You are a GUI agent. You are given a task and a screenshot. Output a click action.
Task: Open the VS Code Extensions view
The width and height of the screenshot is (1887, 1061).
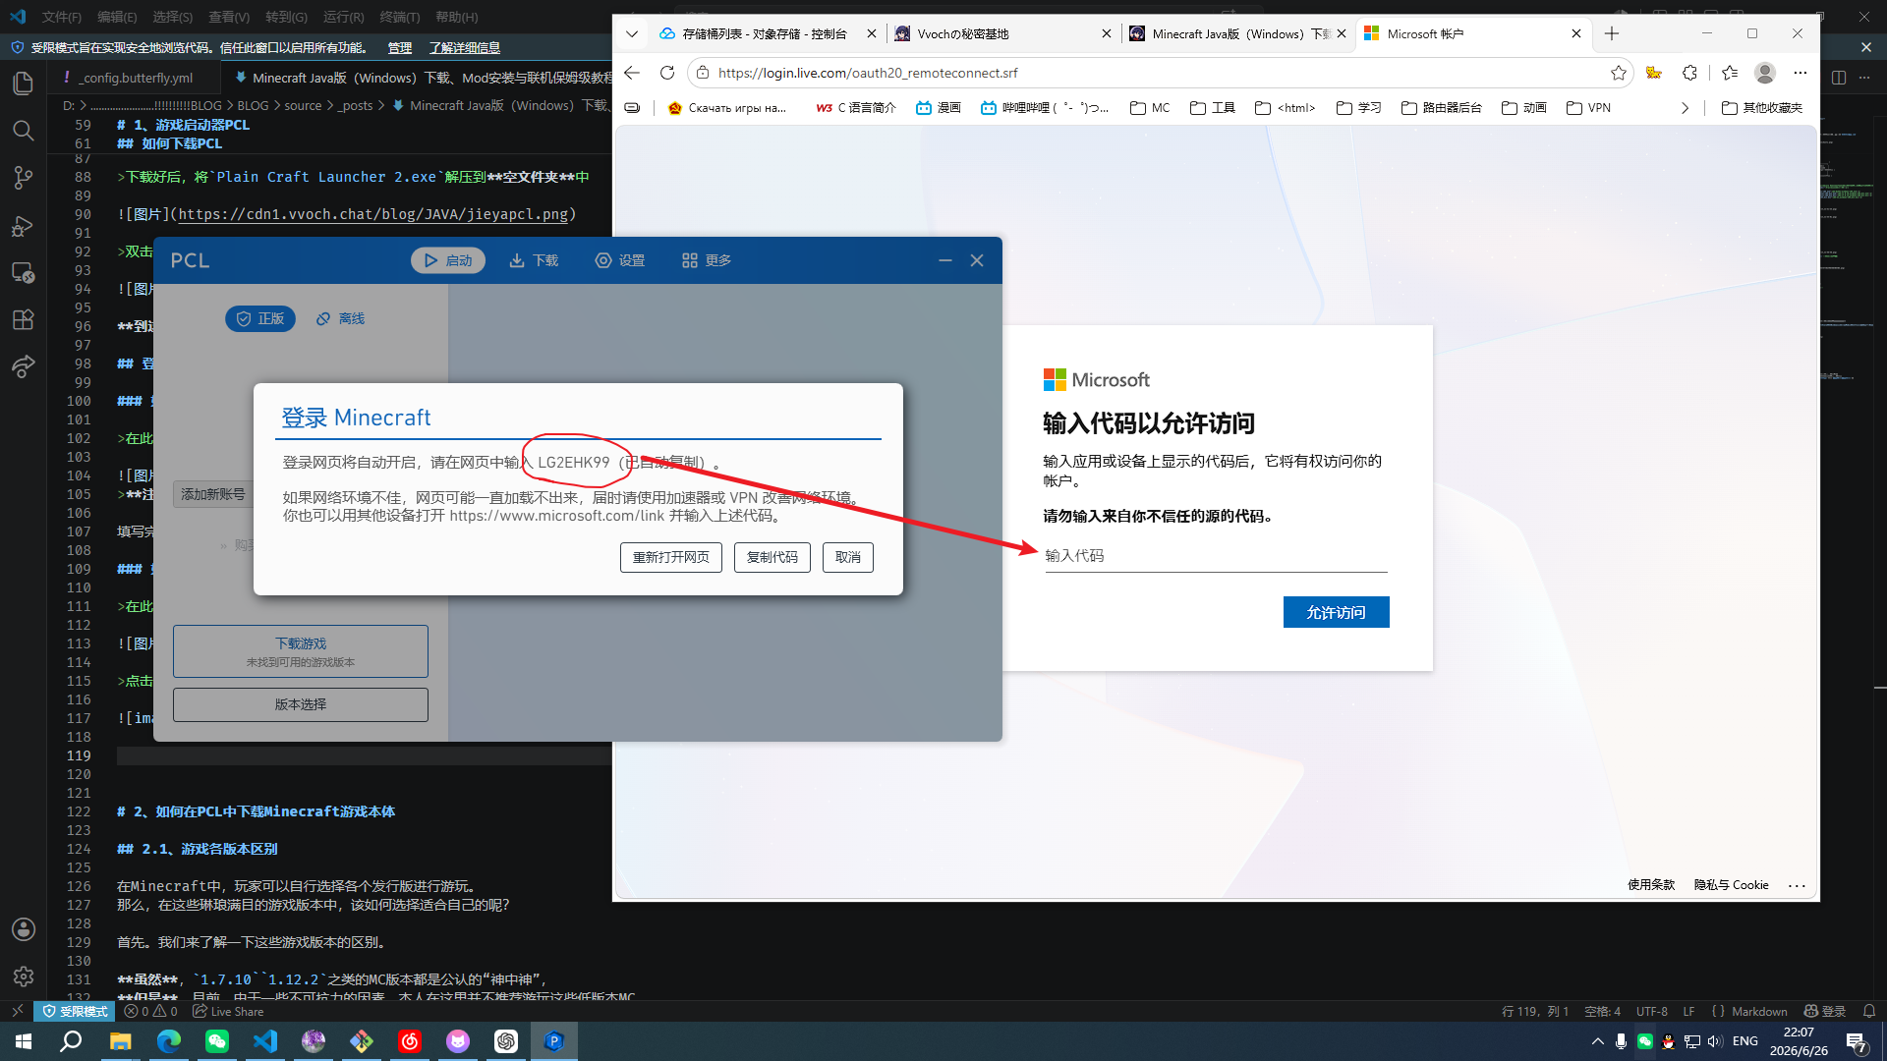23,319
